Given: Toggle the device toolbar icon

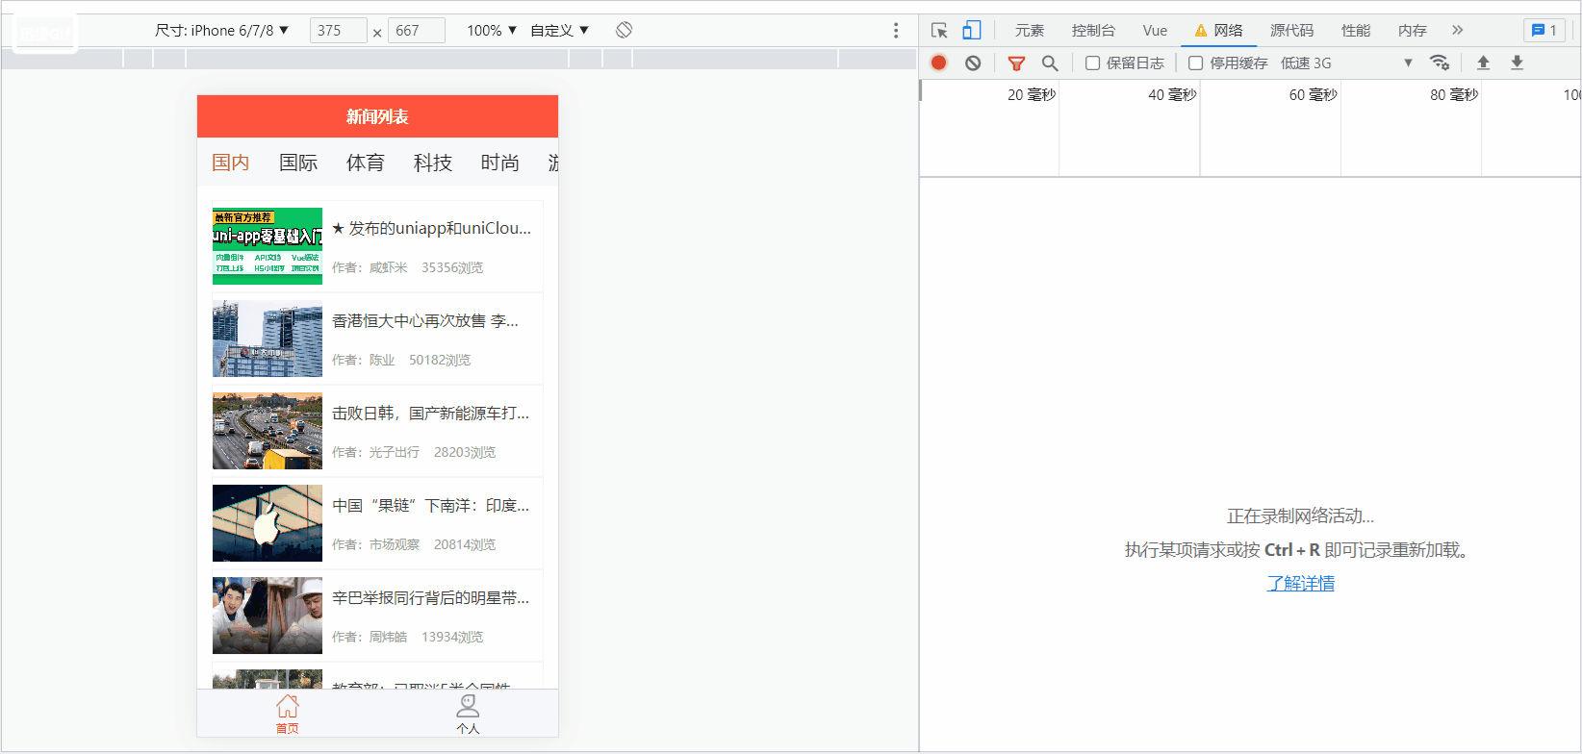Looking at the screenshot, I should (x=972, y=31).
